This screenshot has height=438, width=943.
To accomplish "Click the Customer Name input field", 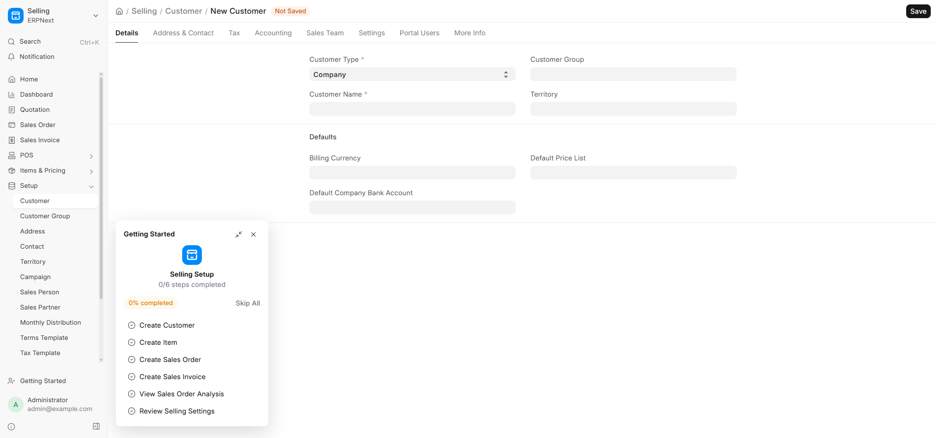I will point(413,109).
